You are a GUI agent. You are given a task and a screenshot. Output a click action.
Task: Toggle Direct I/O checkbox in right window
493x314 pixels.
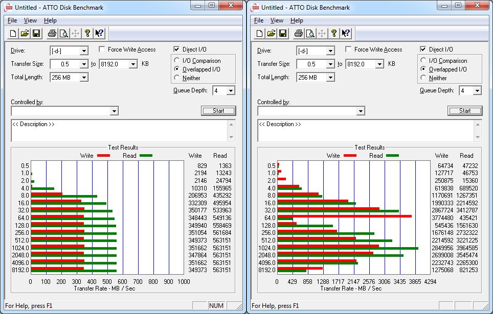point(423,50)
